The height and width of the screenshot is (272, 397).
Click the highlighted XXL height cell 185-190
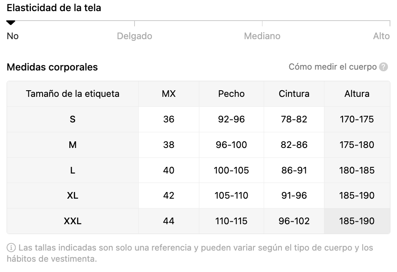coord(357,221)
